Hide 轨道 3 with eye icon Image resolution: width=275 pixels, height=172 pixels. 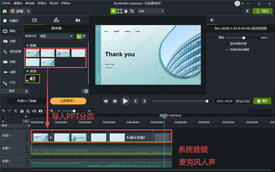(x=27, y=132)
